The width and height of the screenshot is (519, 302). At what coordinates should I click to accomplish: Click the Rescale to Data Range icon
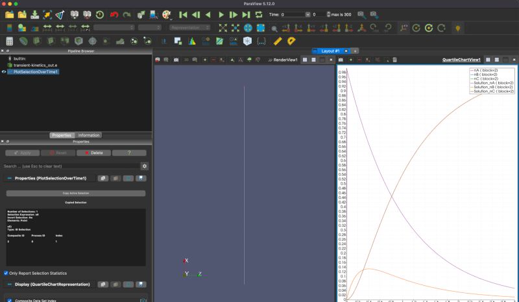pyautogui.click(x=47, y=28)
